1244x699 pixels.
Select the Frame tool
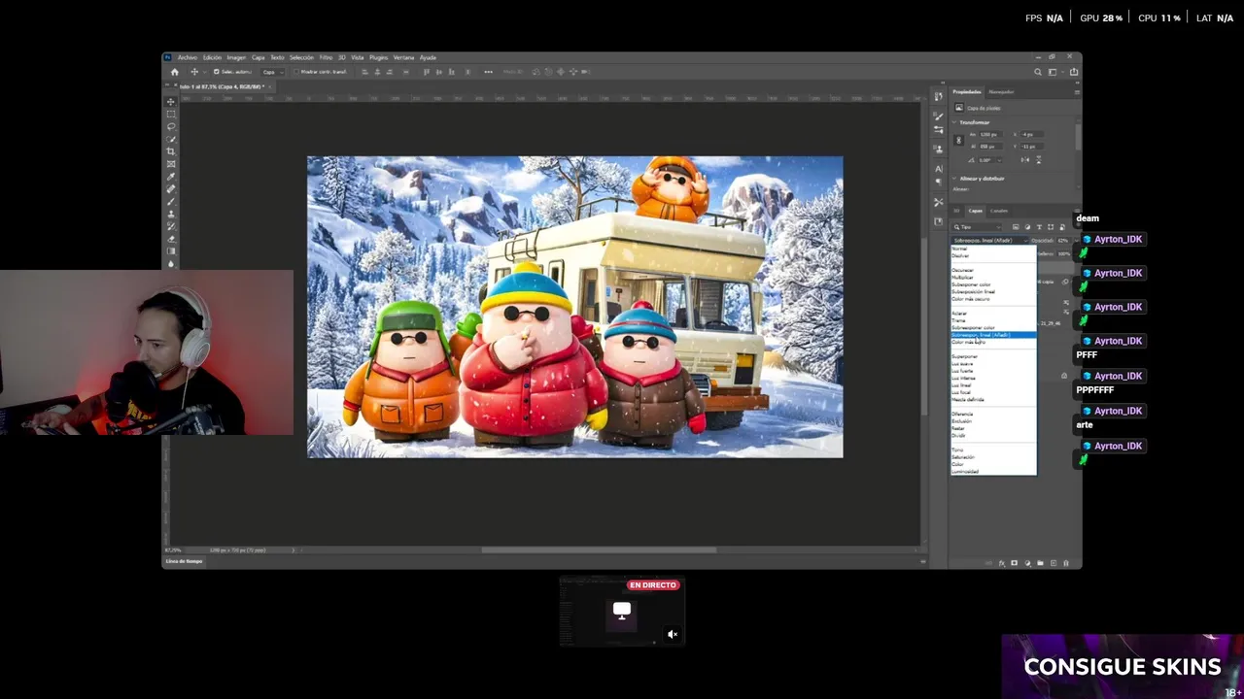click(x=171, y=164)
